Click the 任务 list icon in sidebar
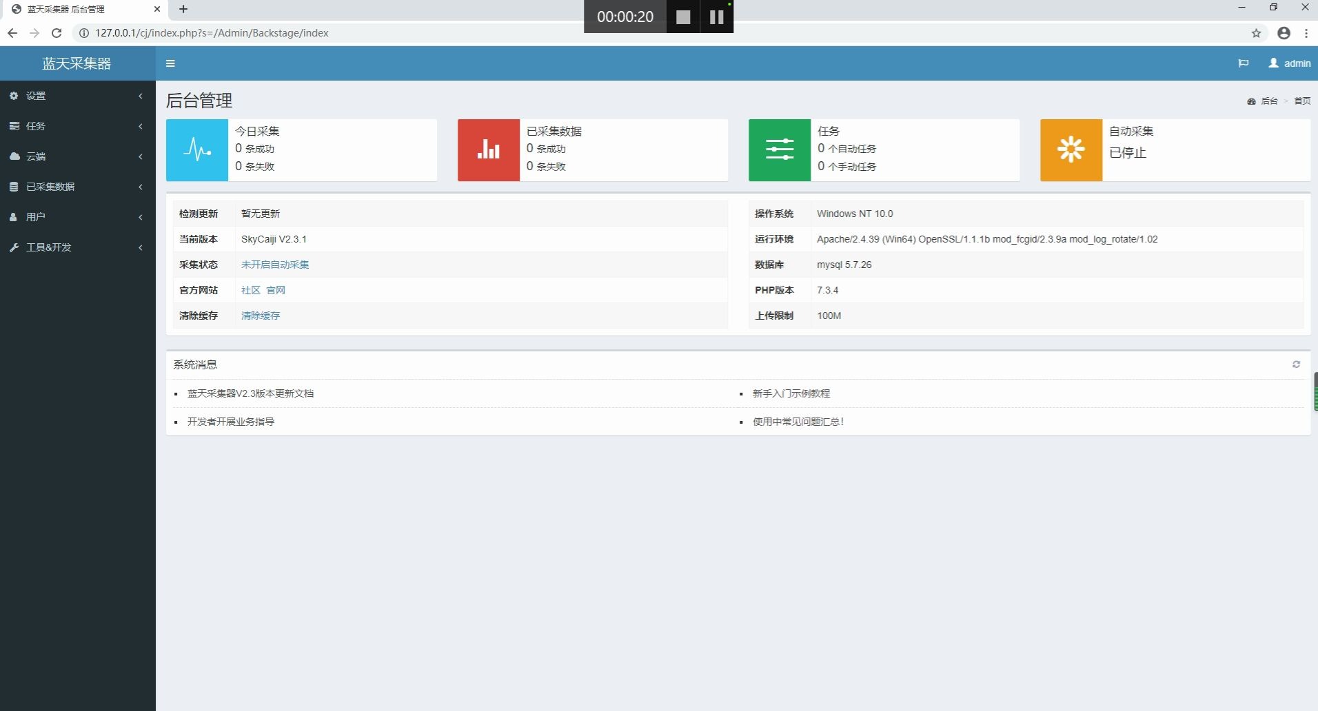The width and height of the screenshot is (1318, 711). click(14, 126)
